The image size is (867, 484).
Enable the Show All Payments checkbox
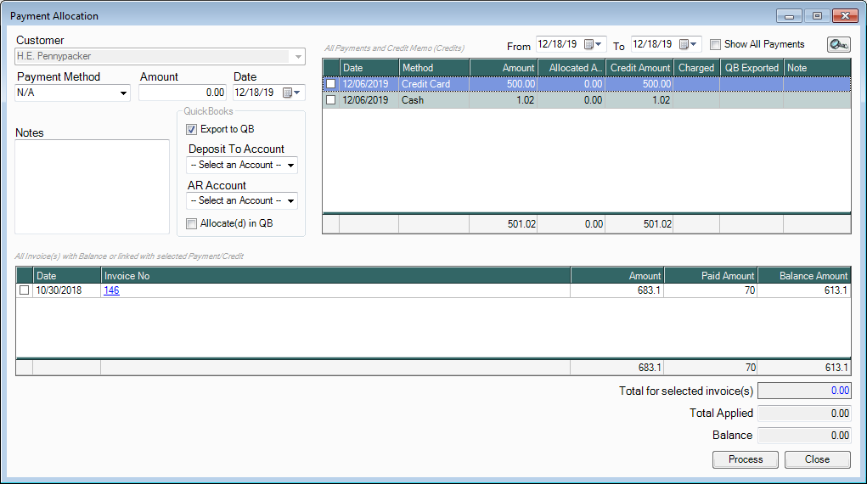[715, 45]
